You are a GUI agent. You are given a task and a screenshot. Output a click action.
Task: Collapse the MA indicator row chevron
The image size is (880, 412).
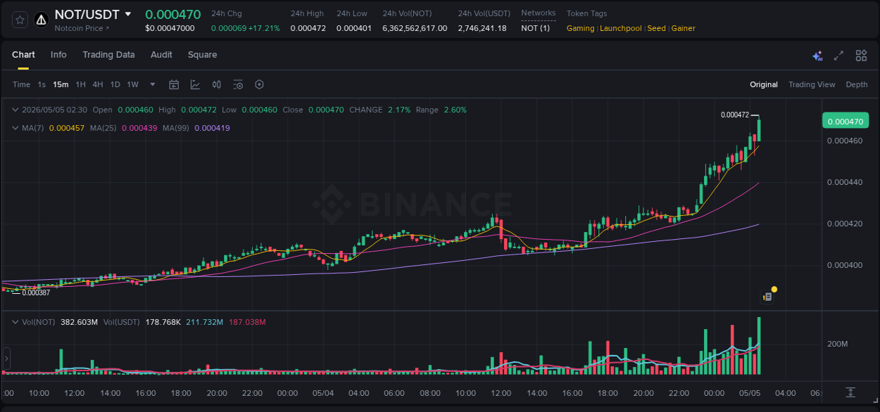[15, 128]
